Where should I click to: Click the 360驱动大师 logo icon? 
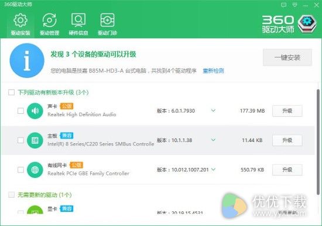tap(307, 24)
